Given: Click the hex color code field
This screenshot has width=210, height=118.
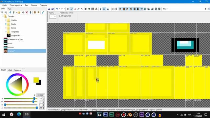Looking at the screenshot, I should (41, 95).
